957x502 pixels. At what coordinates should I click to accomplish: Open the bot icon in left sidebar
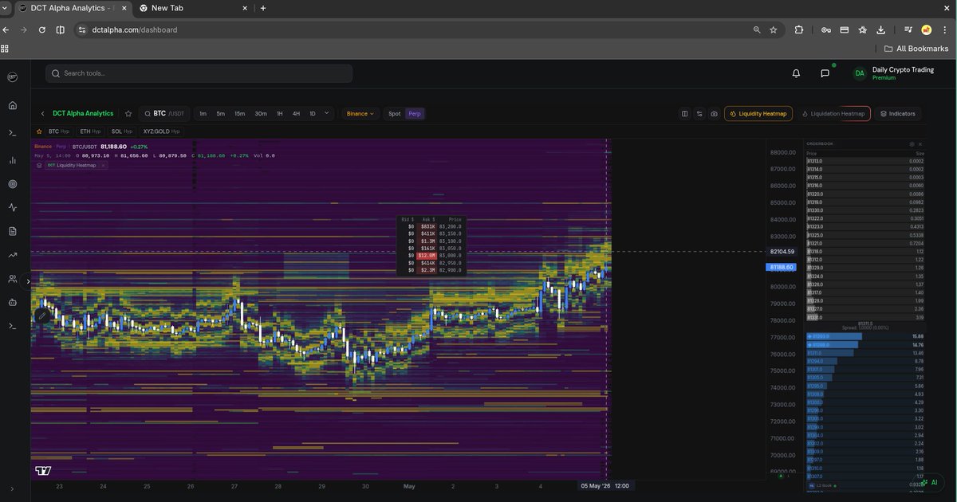(12, 303)
